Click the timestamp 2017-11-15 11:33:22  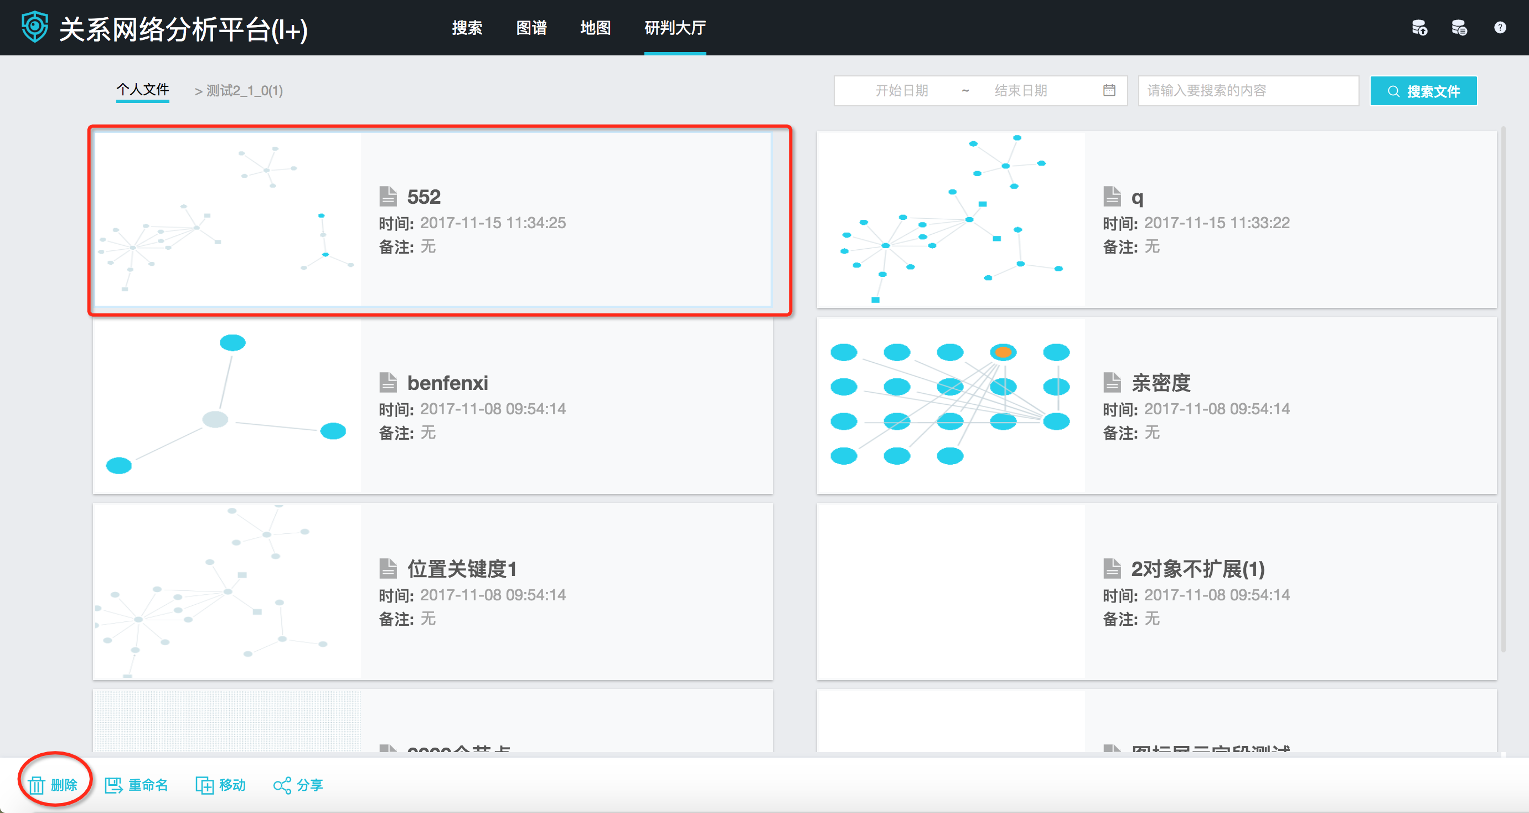tap(1217, 223)
